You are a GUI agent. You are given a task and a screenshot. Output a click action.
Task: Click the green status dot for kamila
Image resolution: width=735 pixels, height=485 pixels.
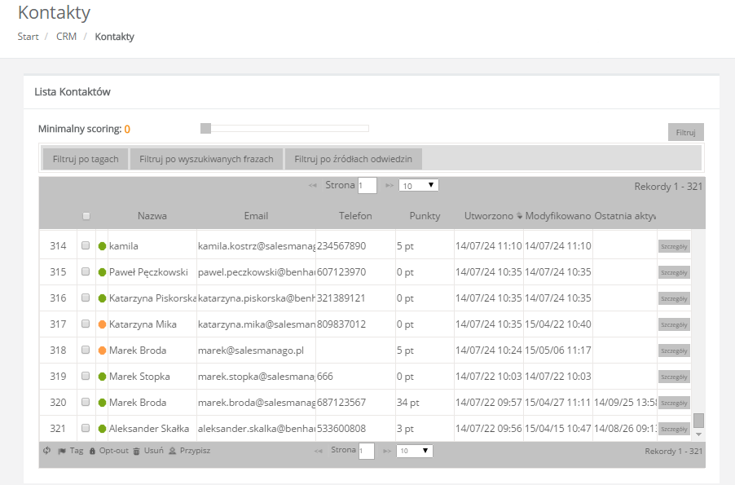102,246
